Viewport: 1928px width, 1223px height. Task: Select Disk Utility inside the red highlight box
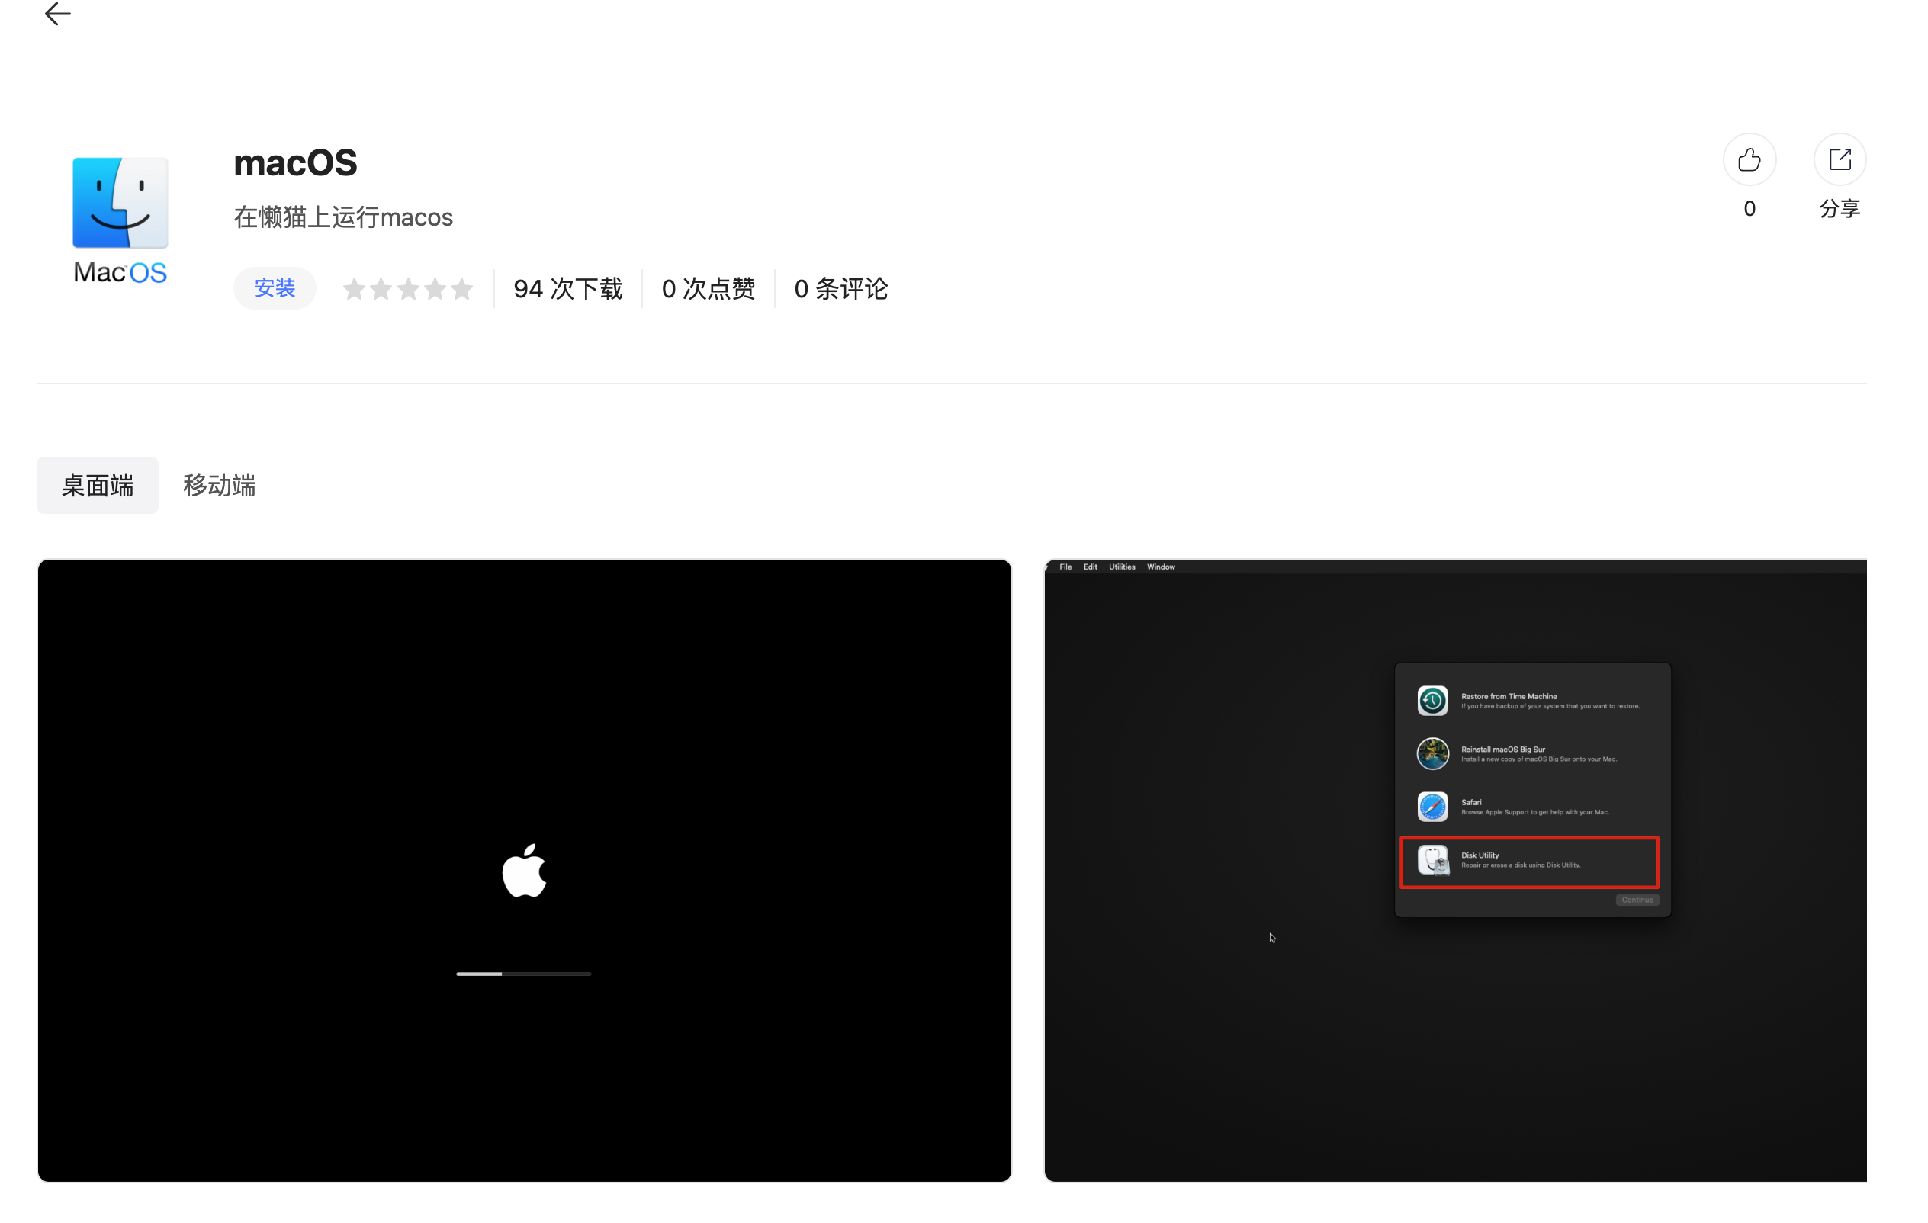click(x=1529, y=862)
